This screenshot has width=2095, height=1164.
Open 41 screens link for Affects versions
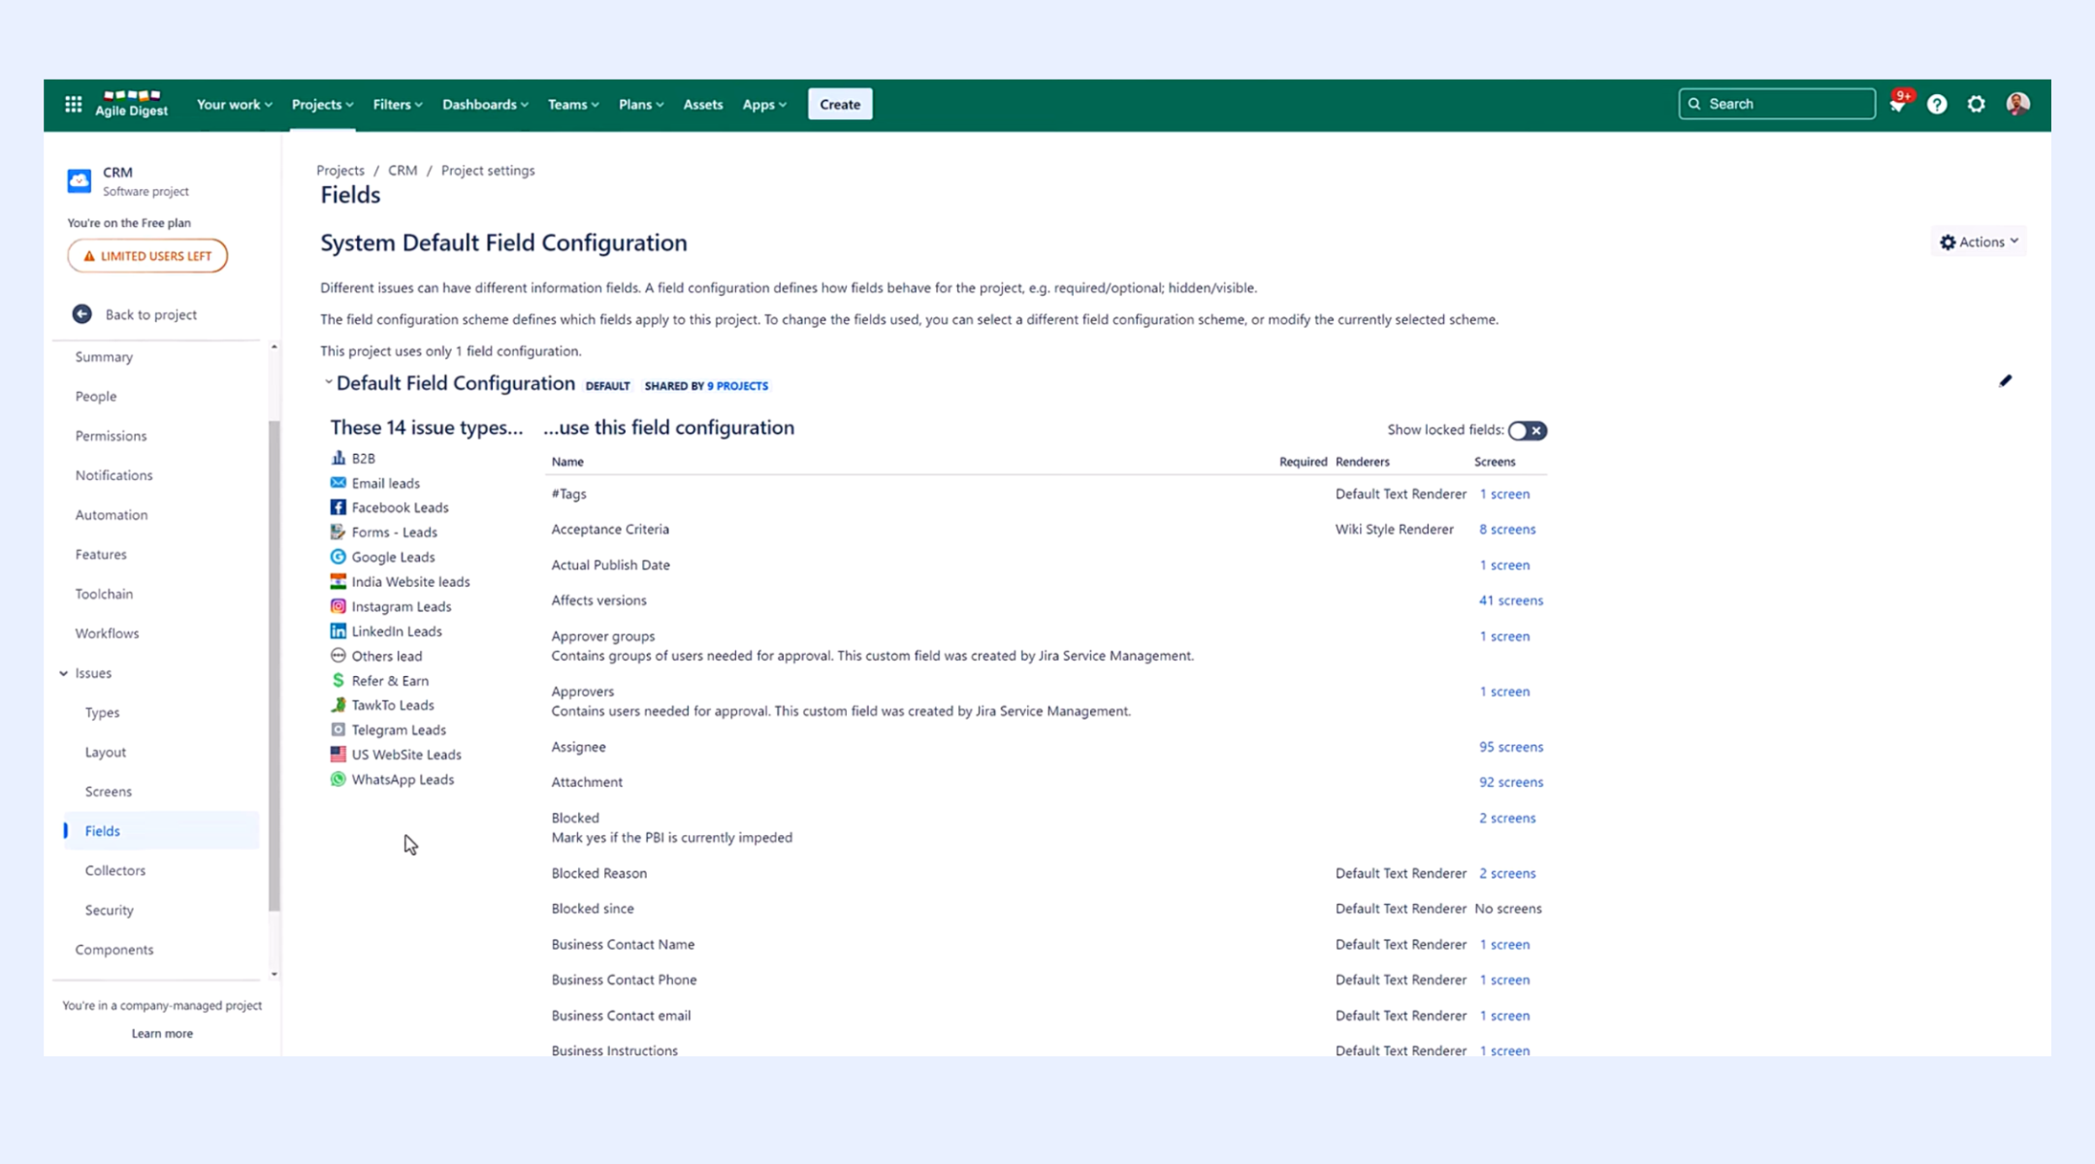coord(1510,600)
